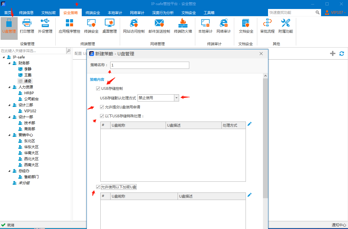Click the 外设管理 peripheral management icon
Screen dimensions: 348x229
click(x=45, y=26)
